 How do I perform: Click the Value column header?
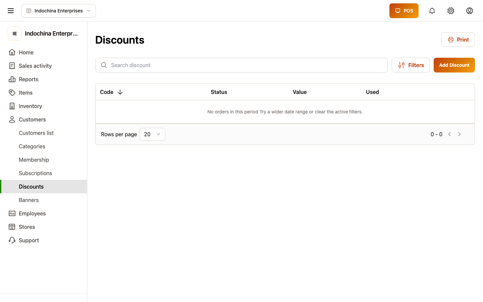point(300,92)
